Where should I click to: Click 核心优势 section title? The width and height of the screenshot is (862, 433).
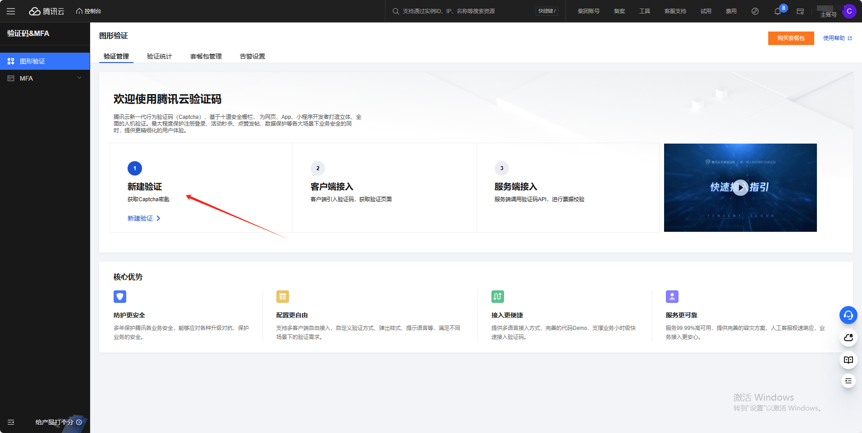(x=128, y=277)
